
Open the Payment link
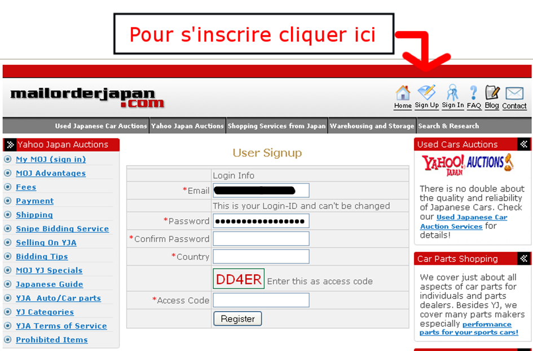point(34,201)
